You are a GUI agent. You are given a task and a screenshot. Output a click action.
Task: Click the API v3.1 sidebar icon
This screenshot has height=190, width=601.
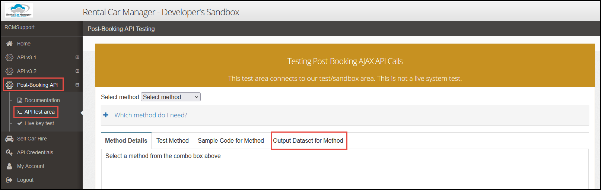click(10, 57)
